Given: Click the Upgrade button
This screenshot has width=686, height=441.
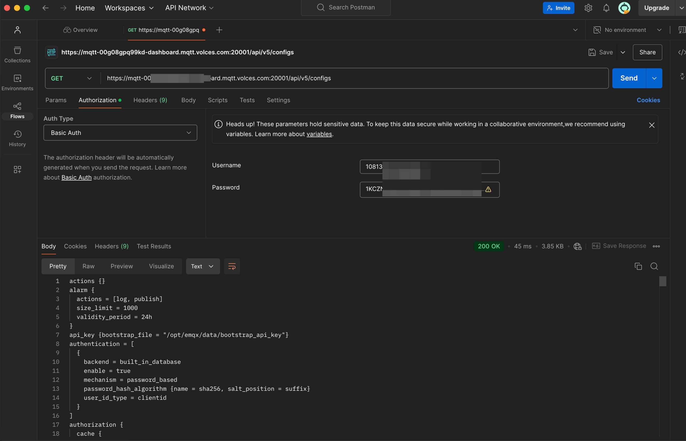Looking at the screenshot, I should [656, 8].
